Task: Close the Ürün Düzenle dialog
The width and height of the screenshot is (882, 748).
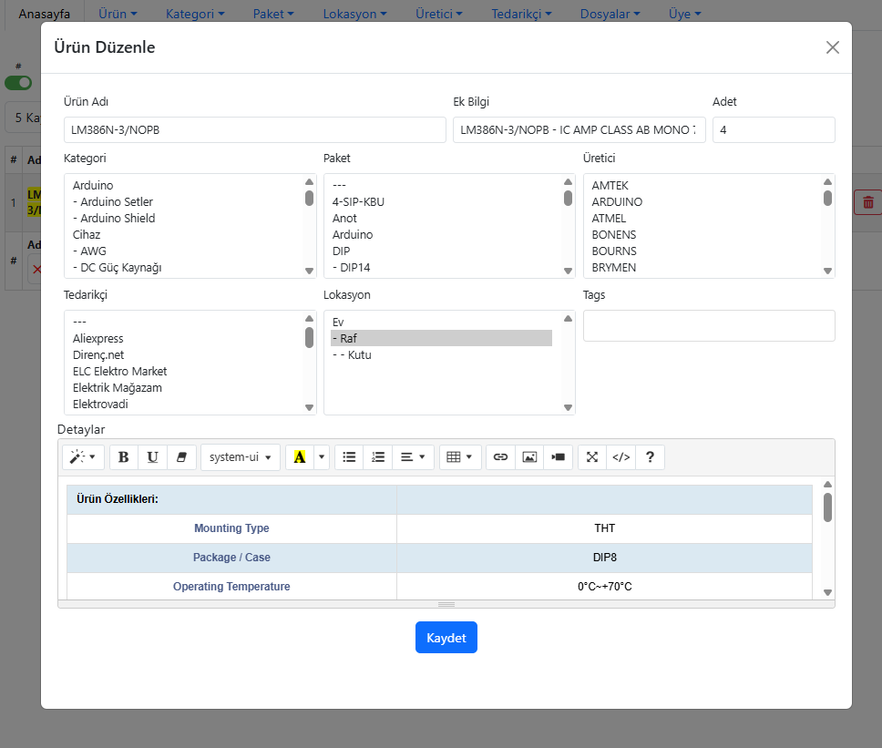Action: click(x=832, y=47)
